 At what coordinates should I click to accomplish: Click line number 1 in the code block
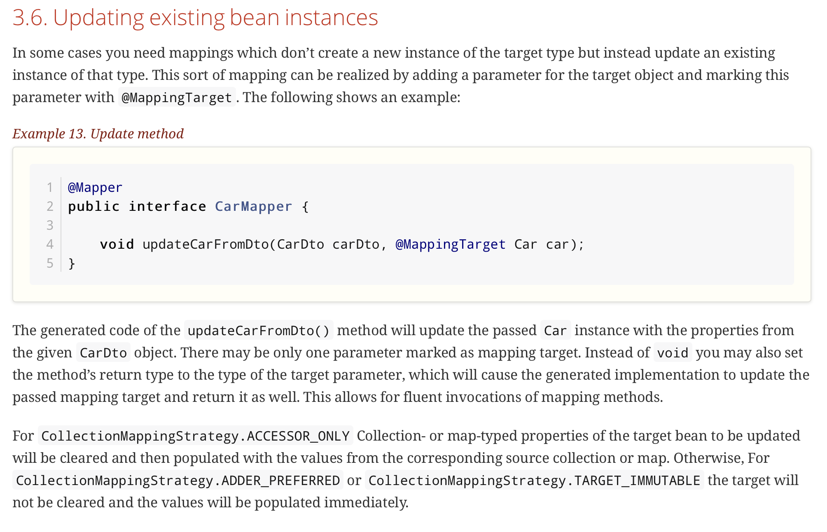tap(50, 187)
